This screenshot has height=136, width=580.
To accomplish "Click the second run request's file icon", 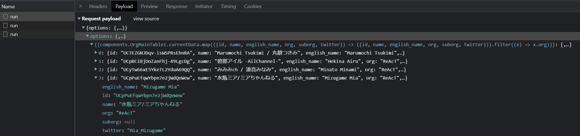I will [x=5, y=26].
